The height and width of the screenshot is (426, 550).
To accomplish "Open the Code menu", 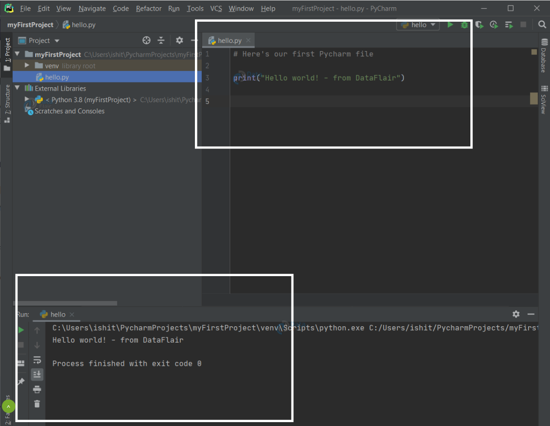I will coord(121,8).
